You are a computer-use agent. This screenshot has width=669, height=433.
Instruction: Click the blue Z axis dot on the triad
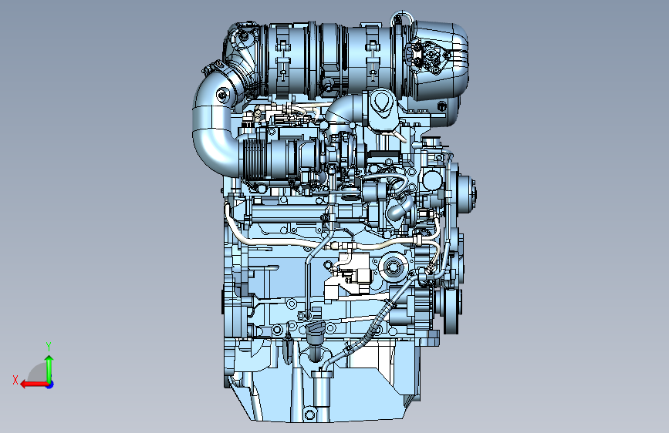[50, 384]
